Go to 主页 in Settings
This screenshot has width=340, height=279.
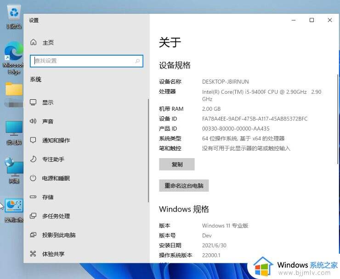[x=48, y=43]
